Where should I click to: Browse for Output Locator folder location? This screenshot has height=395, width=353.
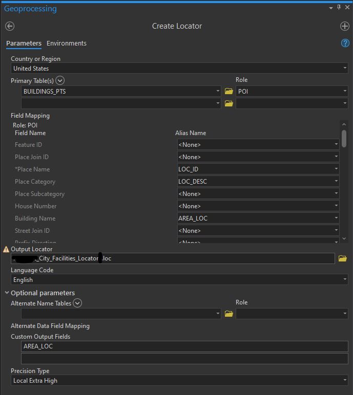point(342,259)
